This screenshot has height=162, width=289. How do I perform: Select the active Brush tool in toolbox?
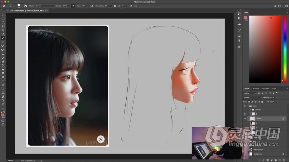pos(3,38)
